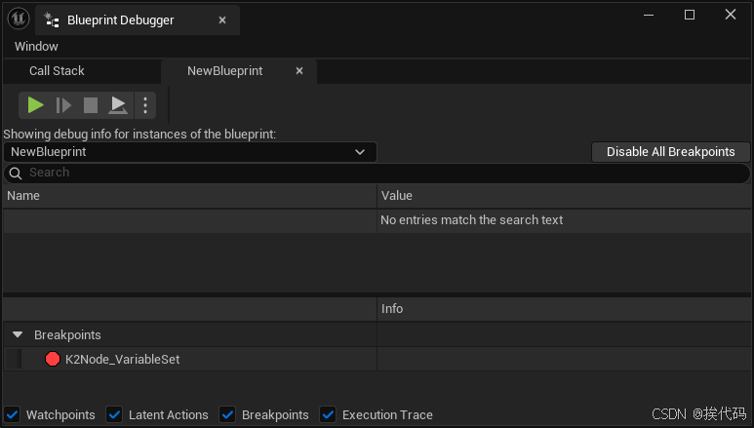The height and width of the screenshot is (428, 754).
Task: Close the NewBlueprint tab
Action: 299,71
